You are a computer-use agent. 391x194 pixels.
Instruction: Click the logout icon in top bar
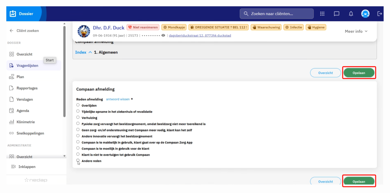(x=380, y=14)
